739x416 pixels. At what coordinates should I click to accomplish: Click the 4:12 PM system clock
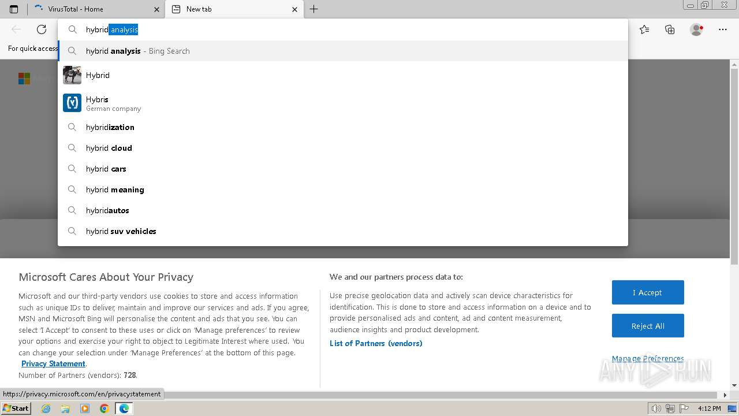[x=710, y=408]
